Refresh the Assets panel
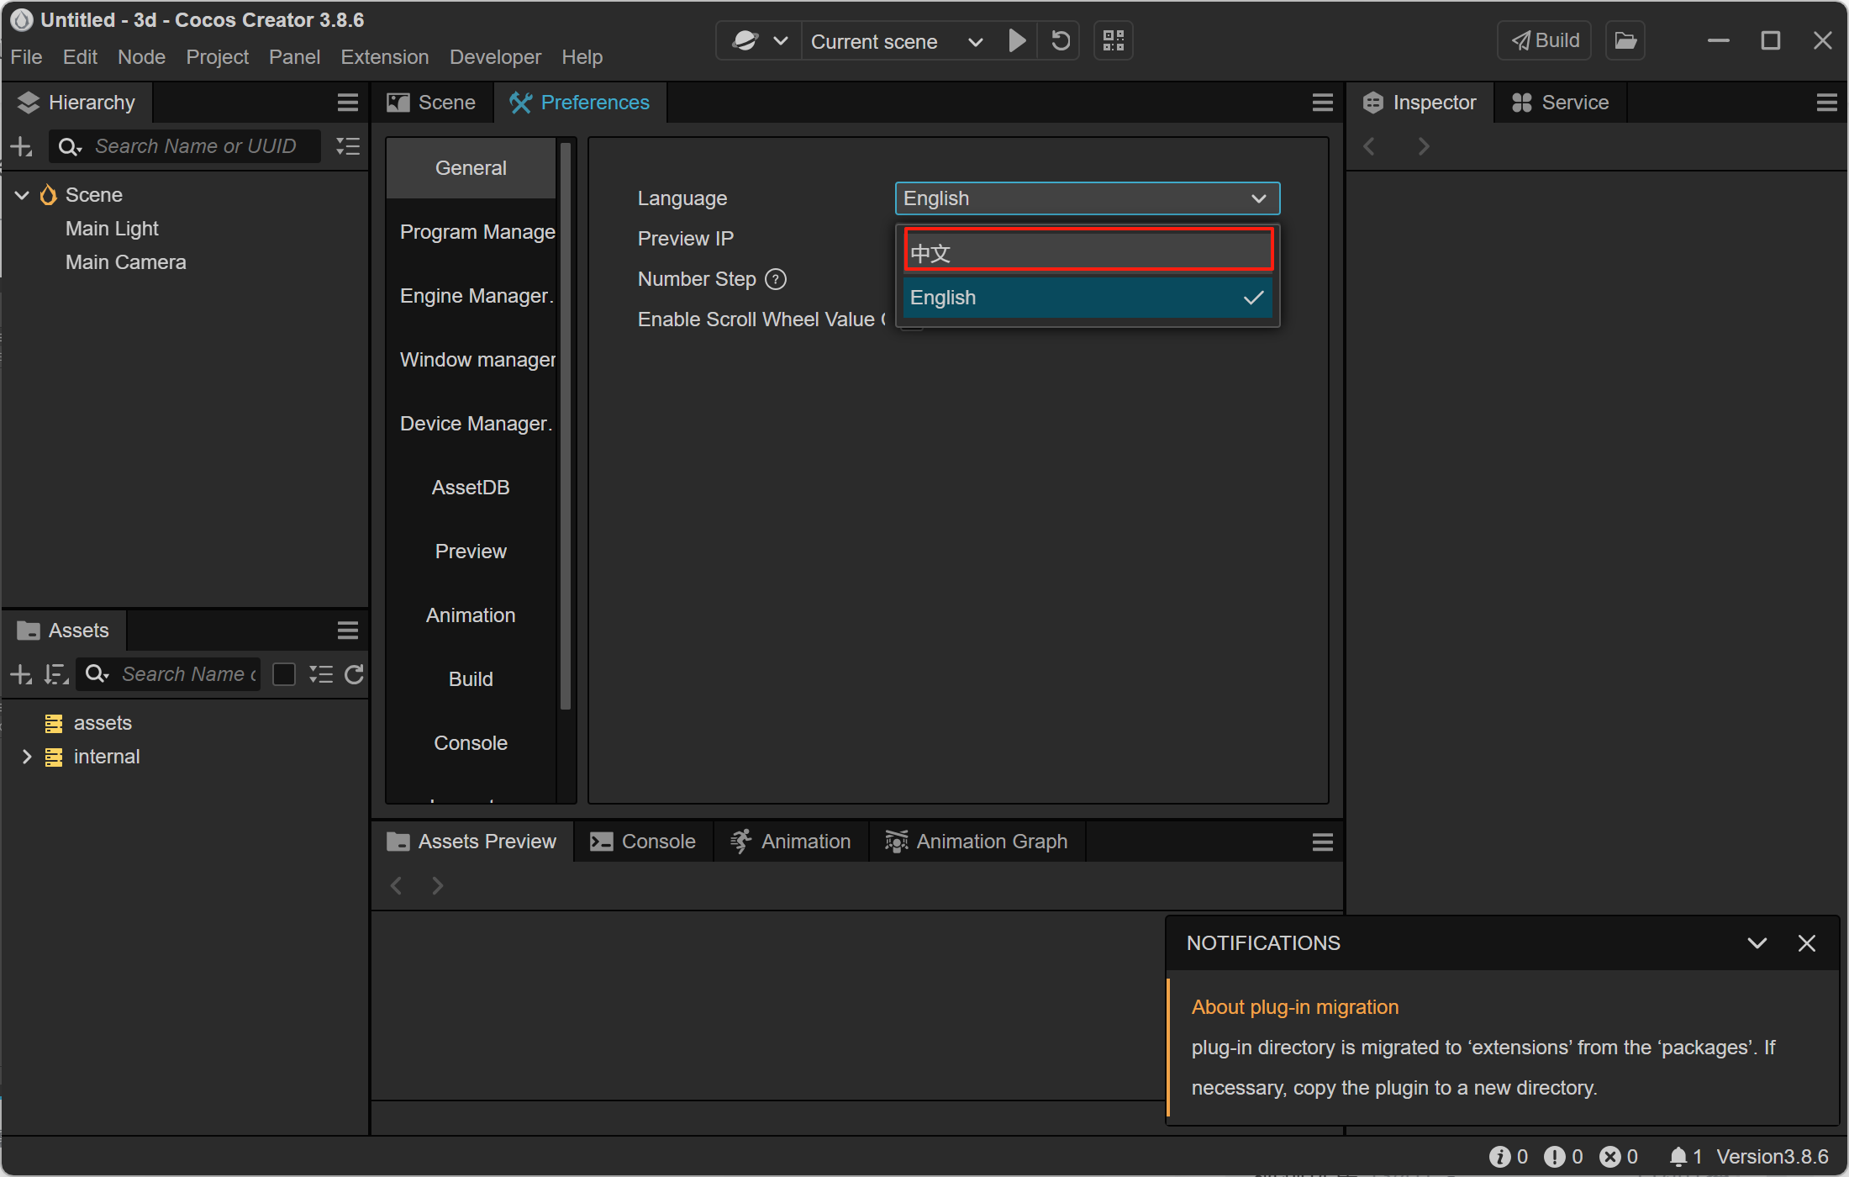This screenshot has width=1849, height=1177. pyautogui.click(x=355, y=674)
